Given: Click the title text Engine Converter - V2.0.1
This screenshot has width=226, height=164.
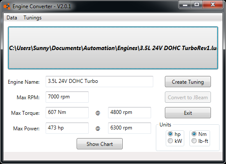Looking at the screenshot, I should pyautogui.click(x=42, y=6).
